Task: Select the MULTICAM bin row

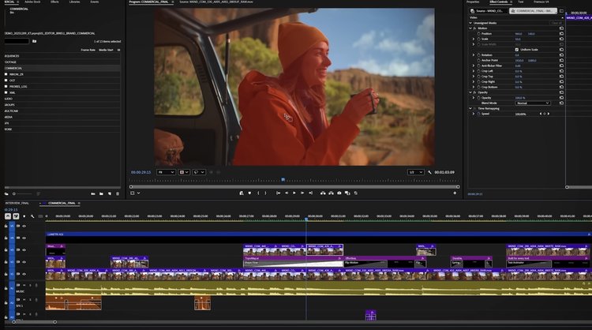Action: pos(62,111)
